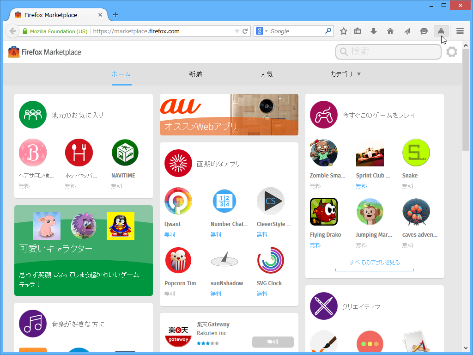Open the 地元のお気に入り collection header
473x355 pixels.
click(61, 115)
